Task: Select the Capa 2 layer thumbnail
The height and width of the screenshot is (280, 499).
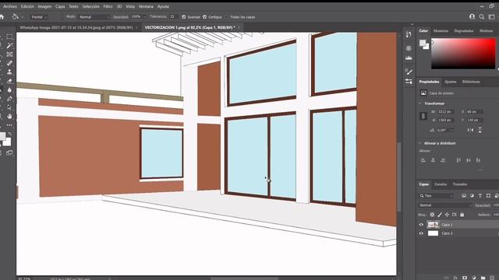Action: coord(433,233)
